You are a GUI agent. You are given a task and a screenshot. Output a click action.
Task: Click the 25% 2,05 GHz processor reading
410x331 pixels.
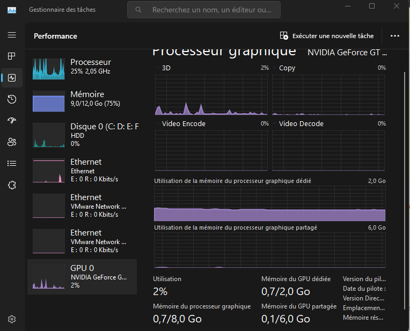click(91, 71)
